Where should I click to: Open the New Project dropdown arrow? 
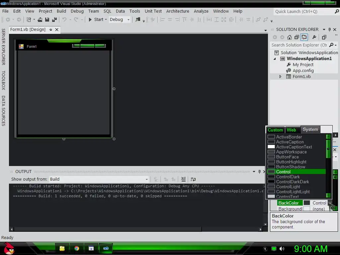tap(34, 20)
